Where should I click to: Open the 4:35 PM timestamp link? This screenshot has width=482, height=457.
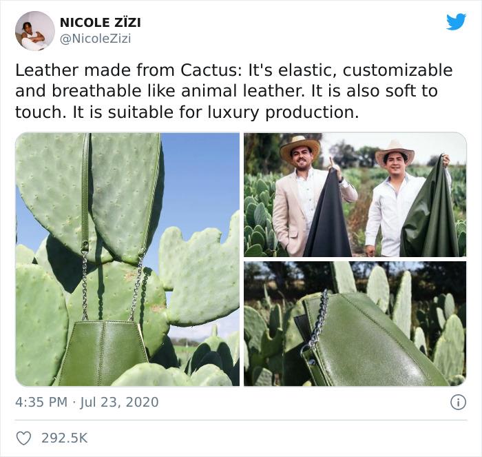[41, 402]
